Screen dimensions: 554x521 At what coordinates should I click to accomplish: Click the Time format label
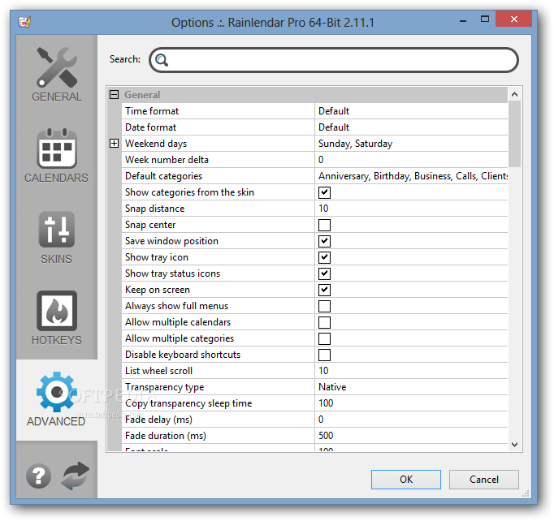152,111
